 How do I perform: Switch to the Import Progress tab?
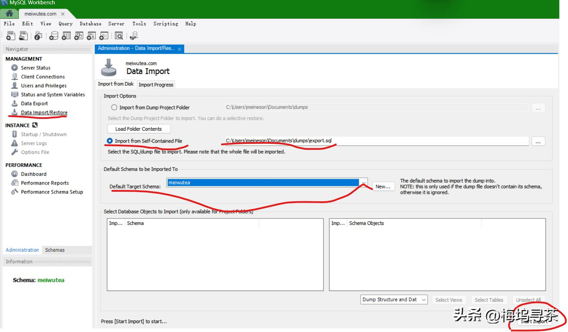point(156,85)
